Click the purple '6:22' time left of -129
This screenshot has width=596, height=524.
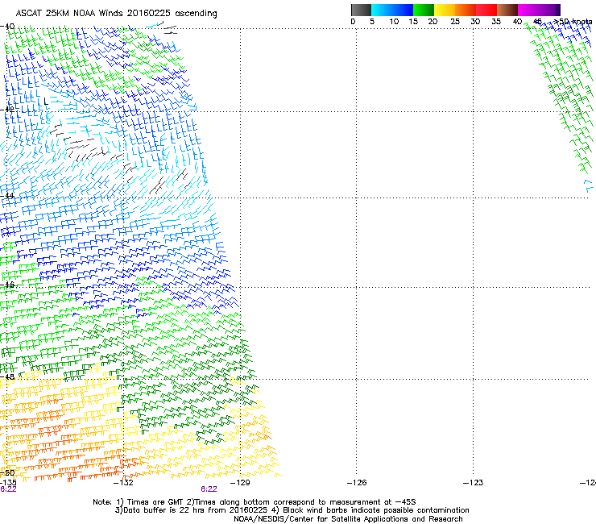(x=209, y=489)
